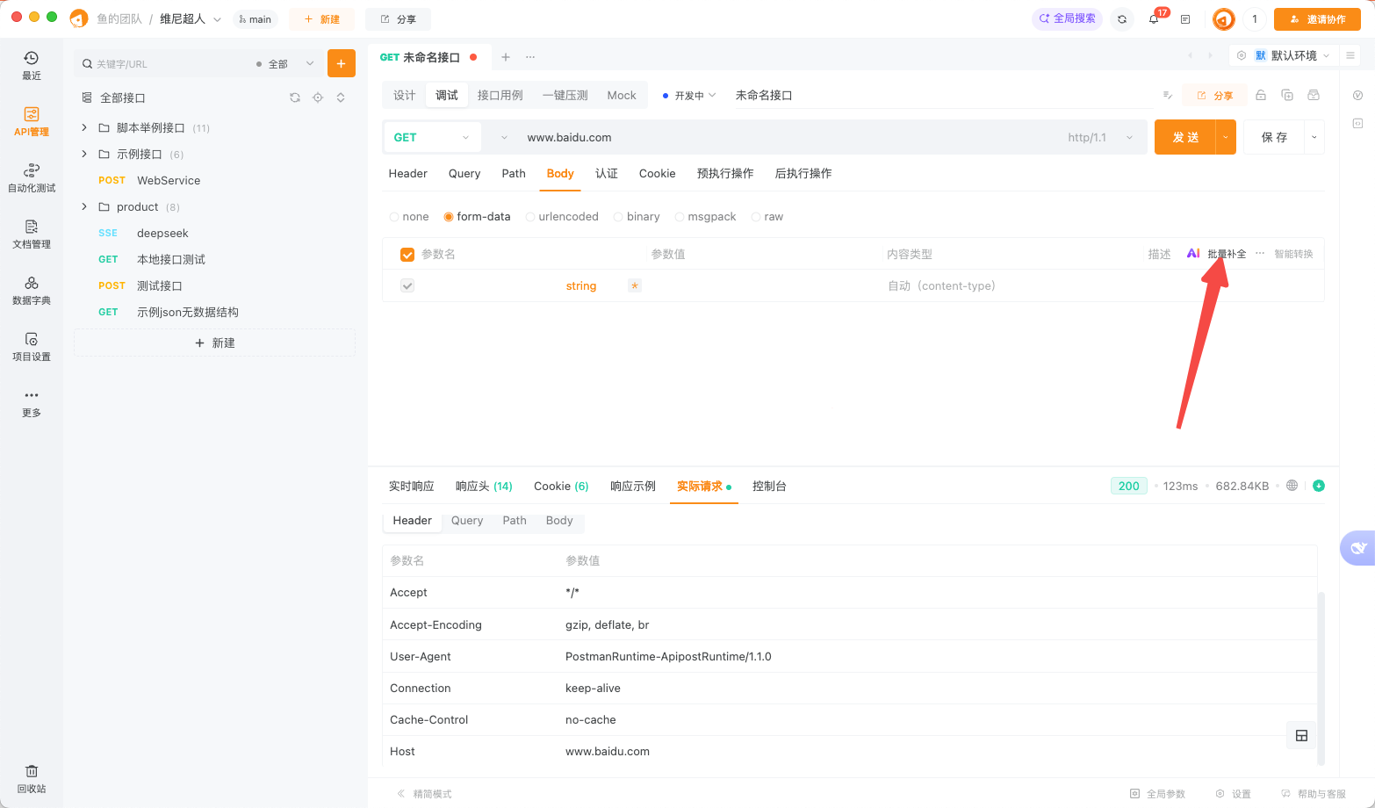Toggle the empty parameter row checkbox
The width and height of the screenshot is (1375, 808).
[407, 285]
